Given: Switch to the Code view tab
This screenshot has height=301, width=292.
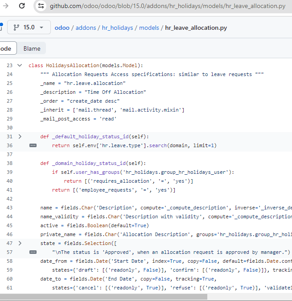Looking at the screenshot, I should [7, 48].
